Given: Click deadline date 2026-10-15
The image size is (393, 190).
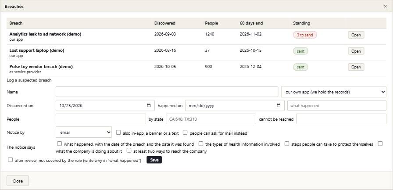Looking at the screenshot, I should 250,50.
